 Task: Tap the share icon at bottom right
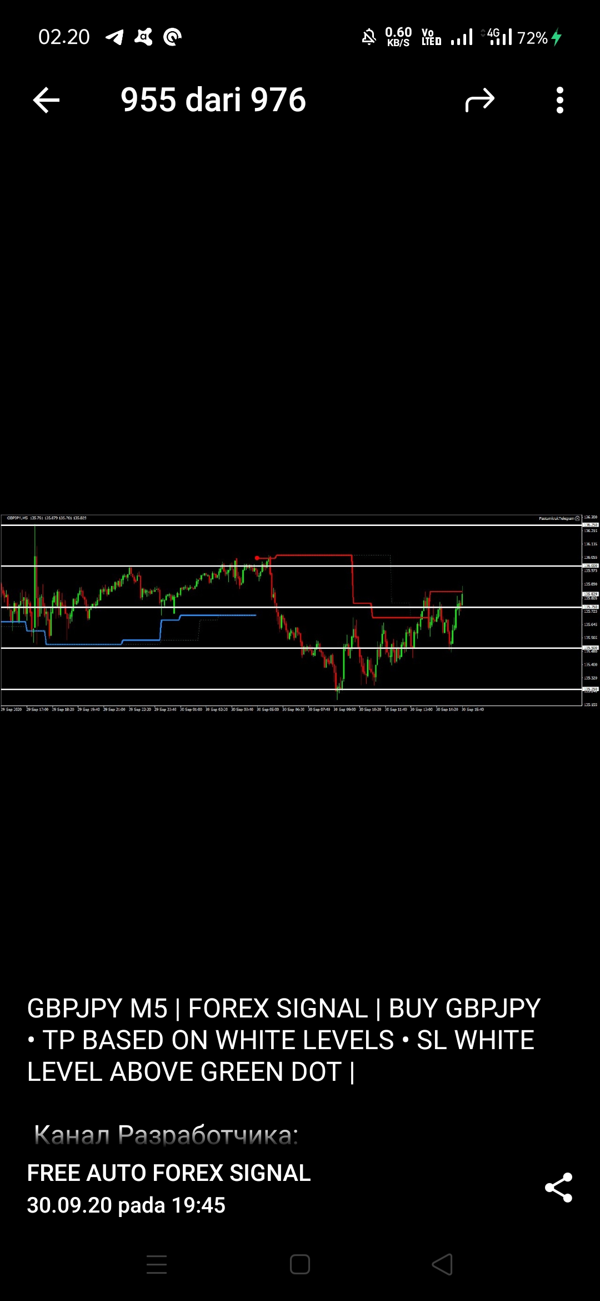tap(558, 1188)
